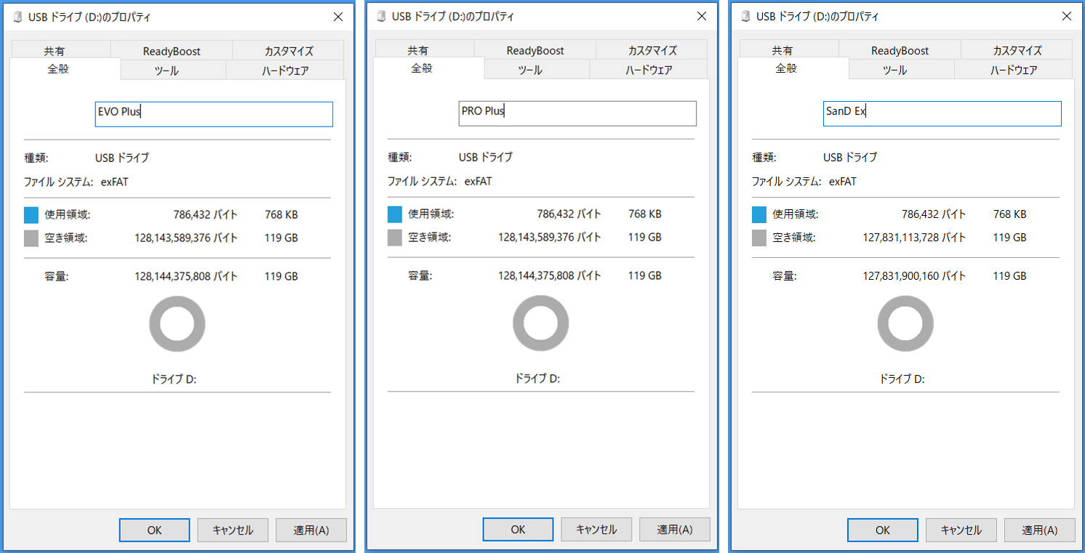Click the blue used-space swatch in SanD Ex window
Image resolution: width=1085 pixels, height=553 pixels.
pos(759,214)
